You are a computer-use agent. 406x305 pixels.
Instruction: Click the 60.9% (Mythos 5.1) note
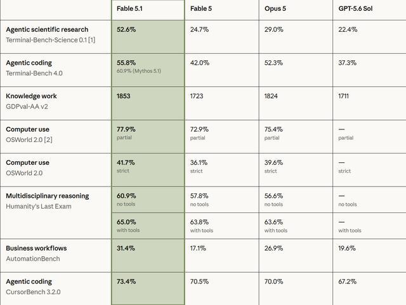(x=139, y=71)
